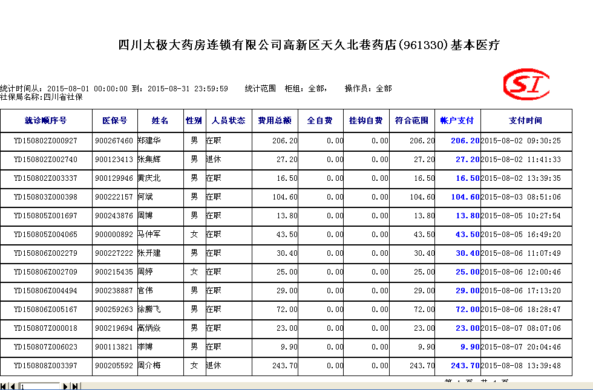The height and width of the screenshot is (390, 593).
Task: Go to next report page
Action: 65,386
